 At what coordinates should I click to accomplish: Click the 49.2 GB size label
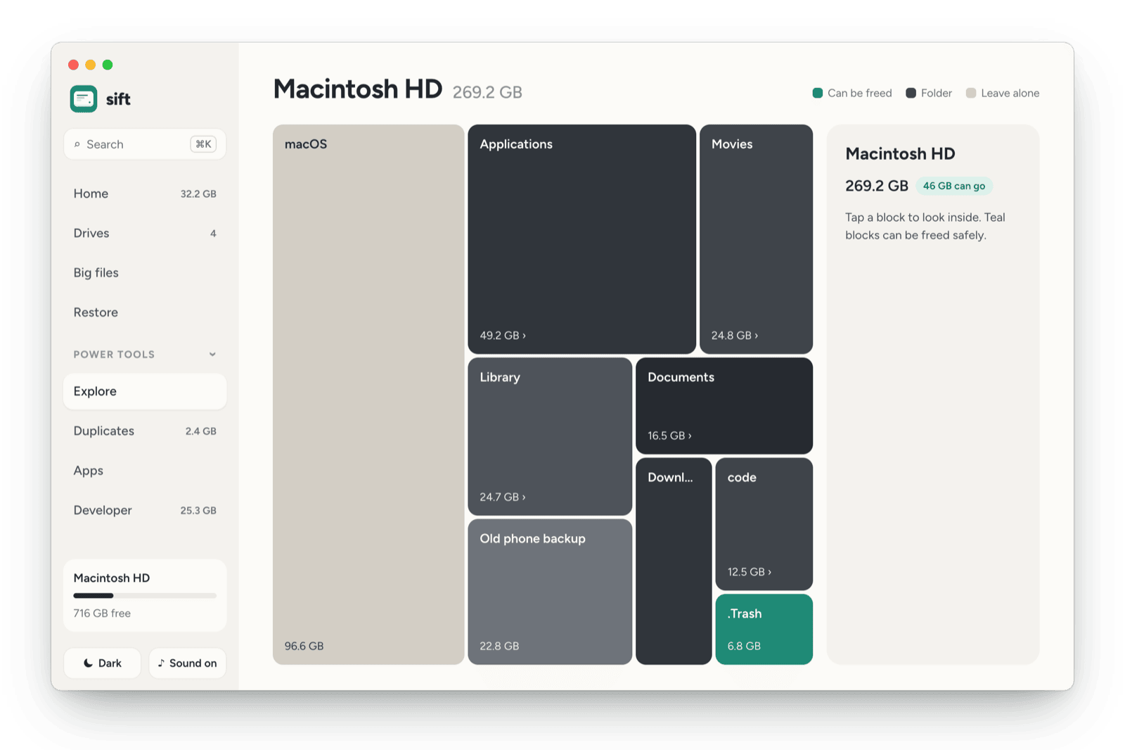503,336
